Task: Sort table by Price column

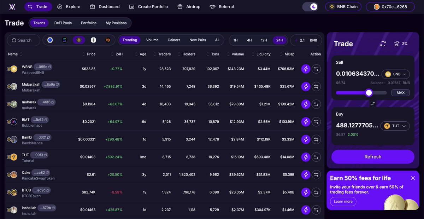Action: (x=89, y=54)
